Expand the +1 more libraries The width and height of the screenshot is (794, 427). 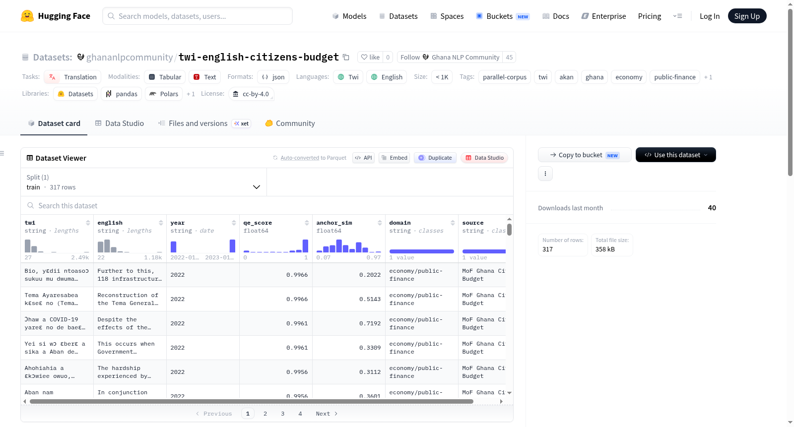191,94
